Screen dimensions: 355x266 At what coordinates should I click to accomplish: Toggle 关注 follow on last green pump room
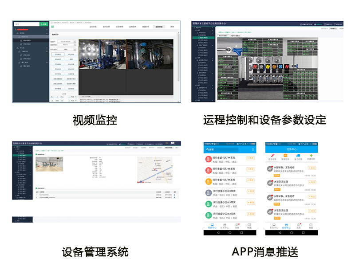250,214
